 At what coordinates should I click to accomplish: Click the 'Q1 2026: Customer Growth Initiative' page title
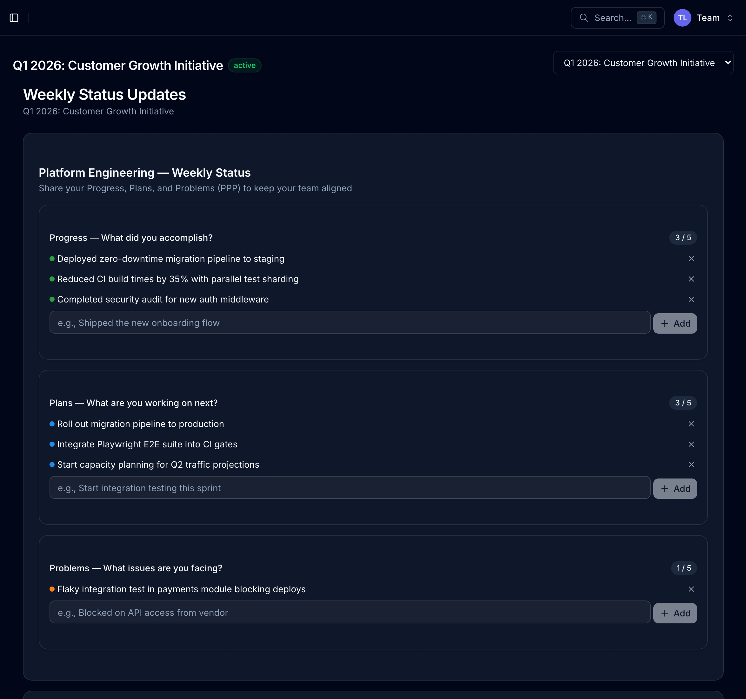pos(118,65)
